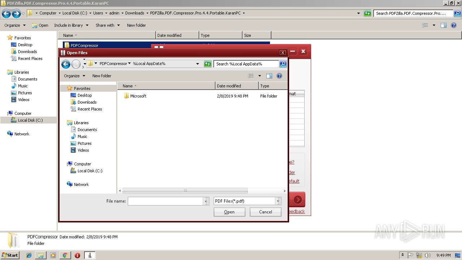The height and width of the screenshot is (260, 462).
Task: Click PDFCompressor segment in dialog address bar
Action: 113,64
